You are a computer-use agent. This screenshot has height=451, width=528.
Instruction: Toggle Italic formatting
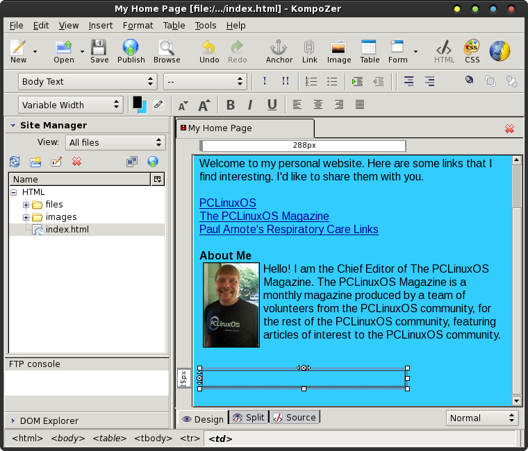(x=250, y=105)
